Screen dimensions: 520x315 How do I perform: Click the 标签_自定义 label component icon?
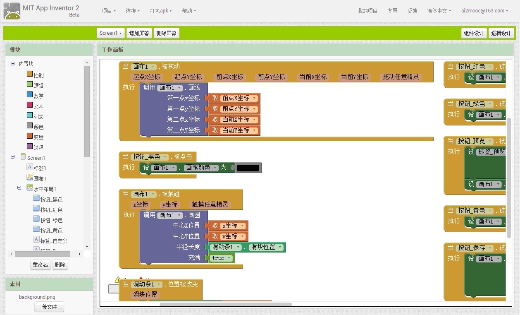(x=36, y=240)
